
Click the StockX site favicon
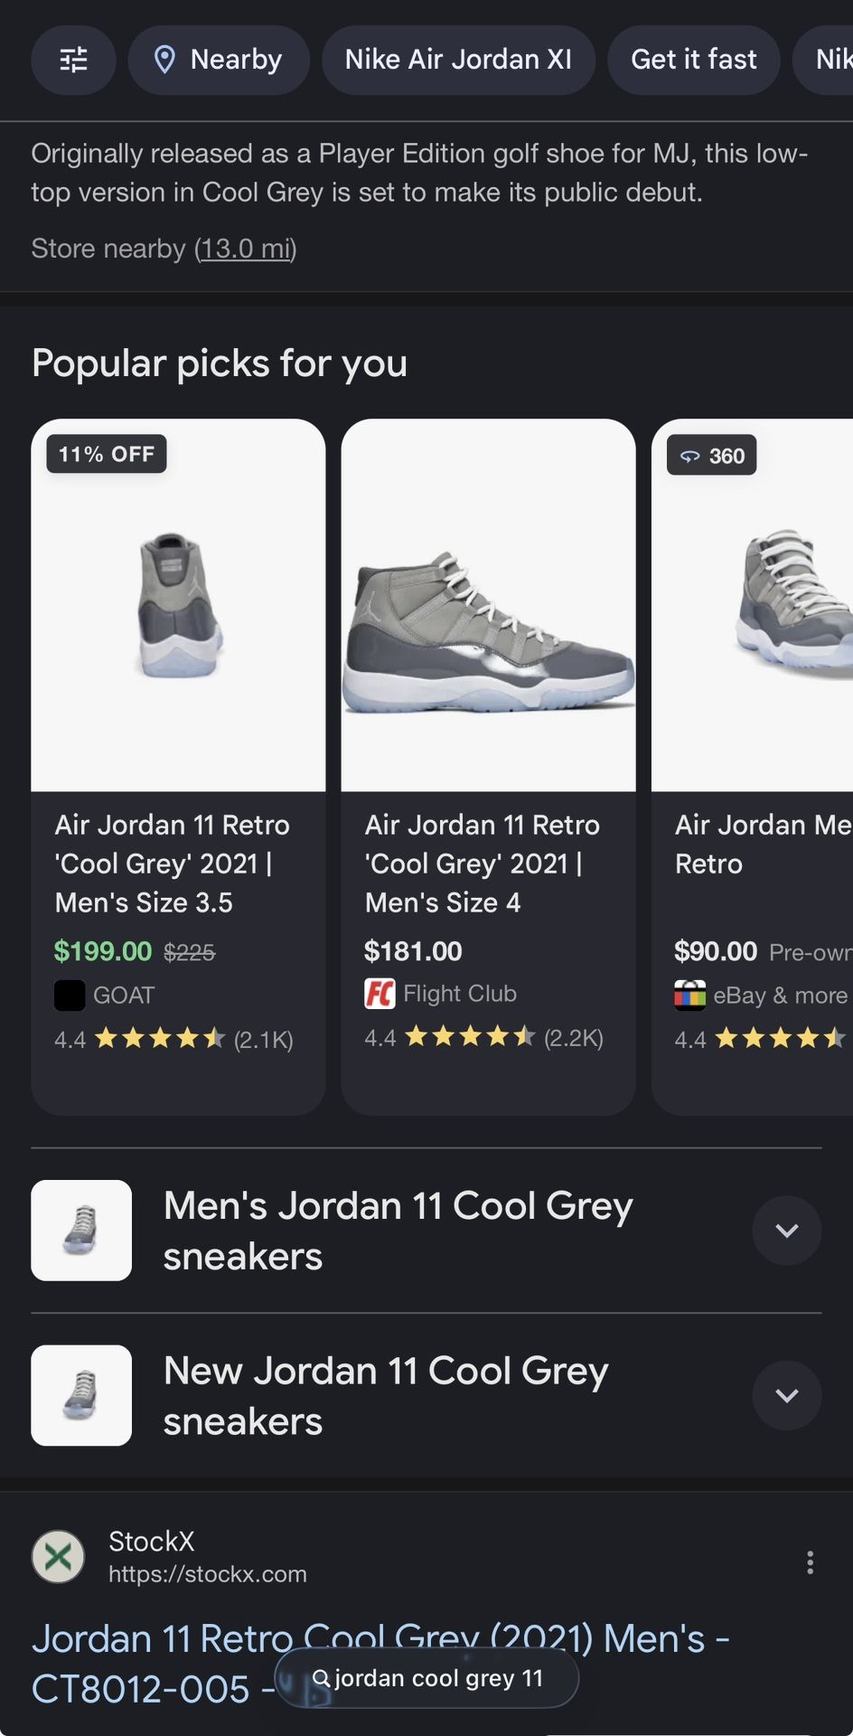pyautogui.click(x=59, y=1557)
